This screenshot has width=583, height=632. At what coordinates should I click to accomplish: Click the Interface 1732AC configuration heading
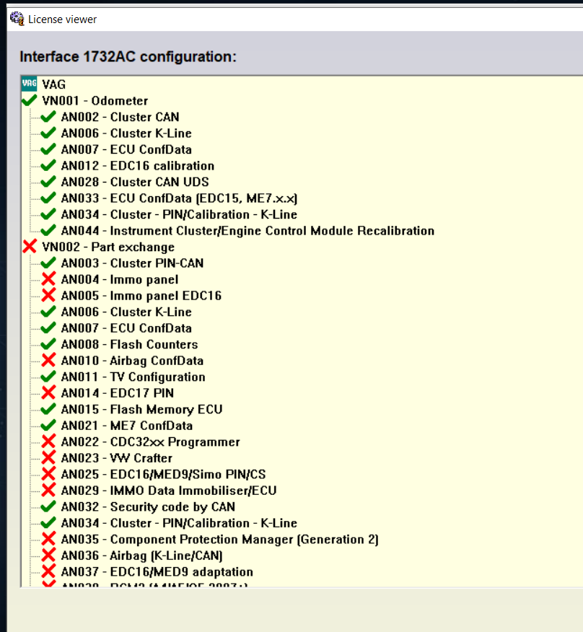[x=128, y=56]
